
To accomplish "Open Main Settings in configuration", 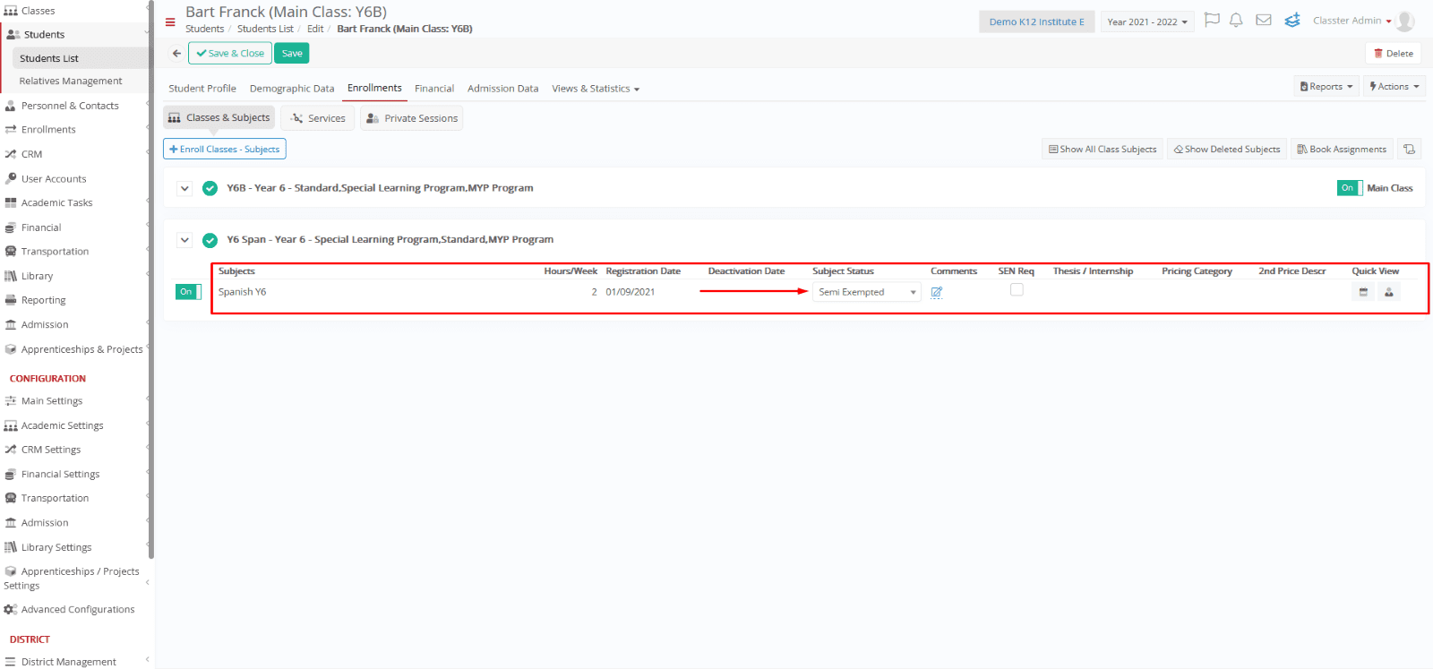I will (52, 401).
